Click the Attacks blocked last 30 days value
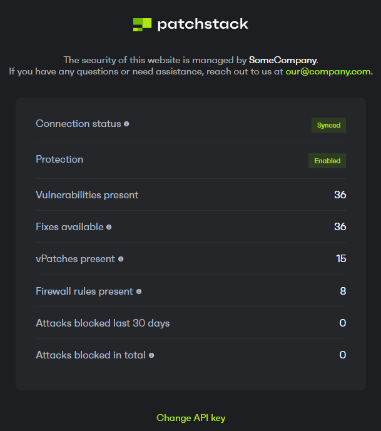381x431 pixels. point(343,323)
